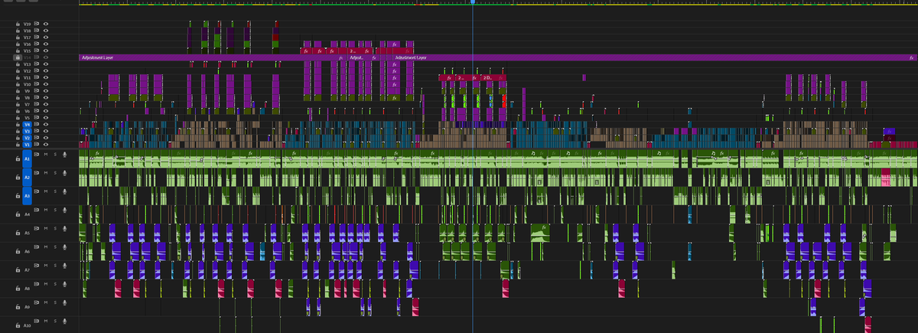
Task: Solo audio track A10
Action: 55,322
